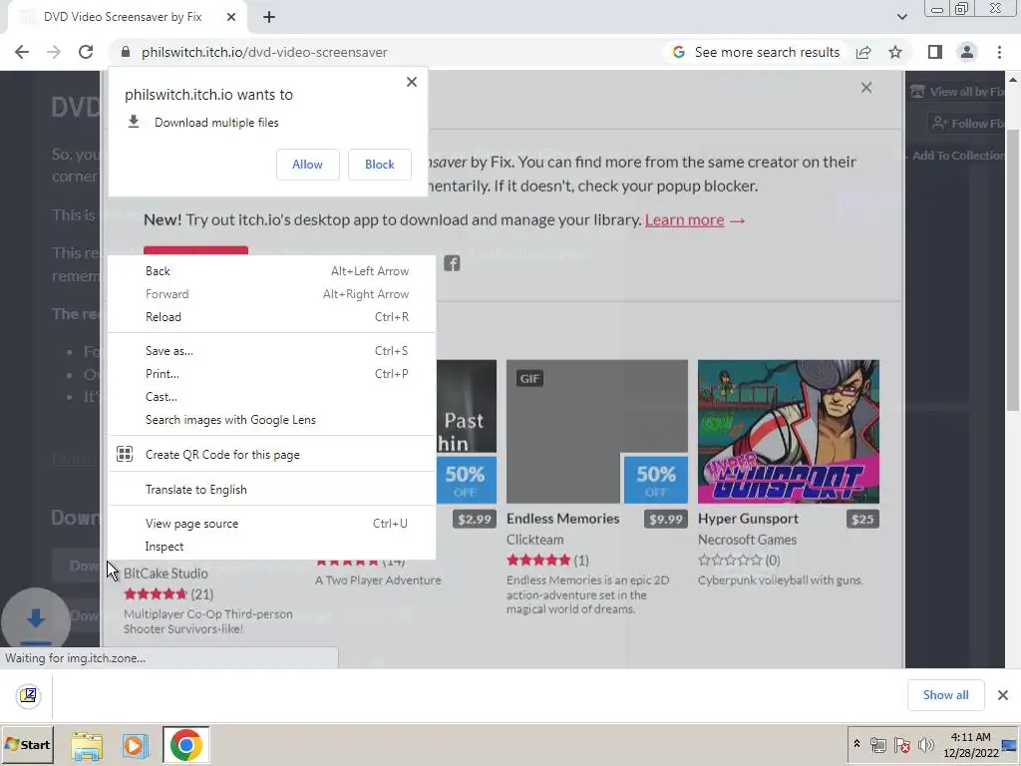Close the DVD Video Screensaver tab
This screenshot has width=1021, height=766.
click(231, 17)
